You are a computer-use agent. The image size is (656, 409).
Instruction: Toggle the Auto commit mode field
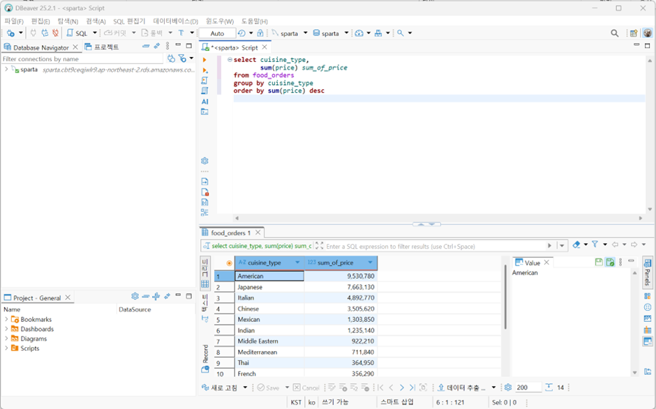point(217,33)
